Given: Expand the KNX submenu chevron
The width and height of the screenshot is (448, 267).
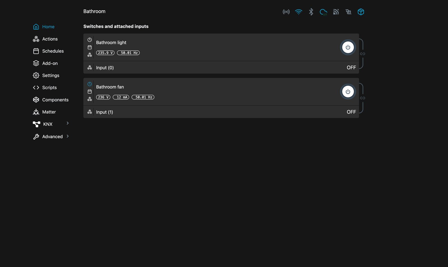Looking at the screenshot, I should tap(67, 123).
